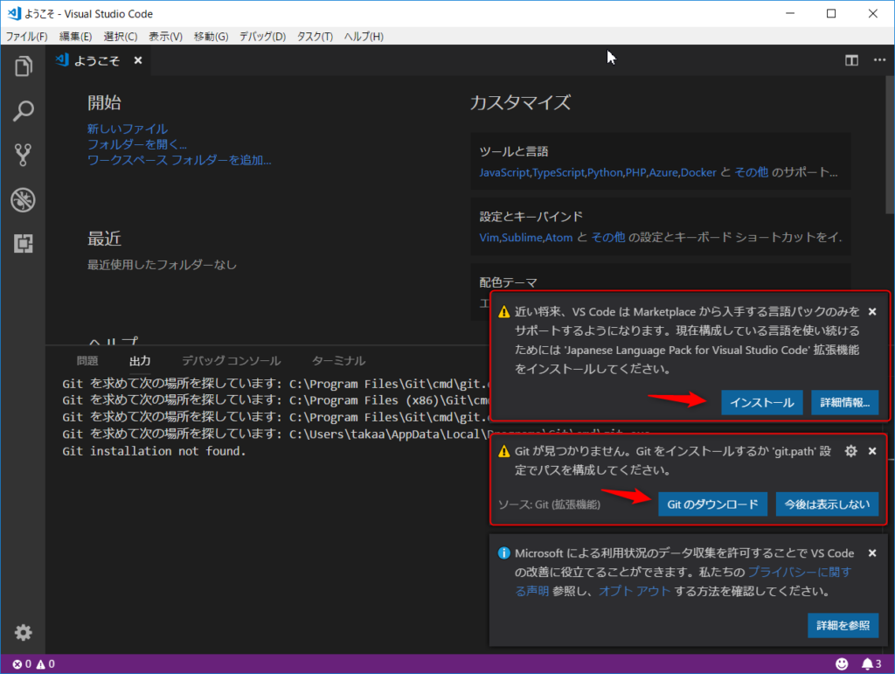Viewport: 895px width, 674px height.
Task: Click the errors and warnings status indicator
Action: (34, 664)
